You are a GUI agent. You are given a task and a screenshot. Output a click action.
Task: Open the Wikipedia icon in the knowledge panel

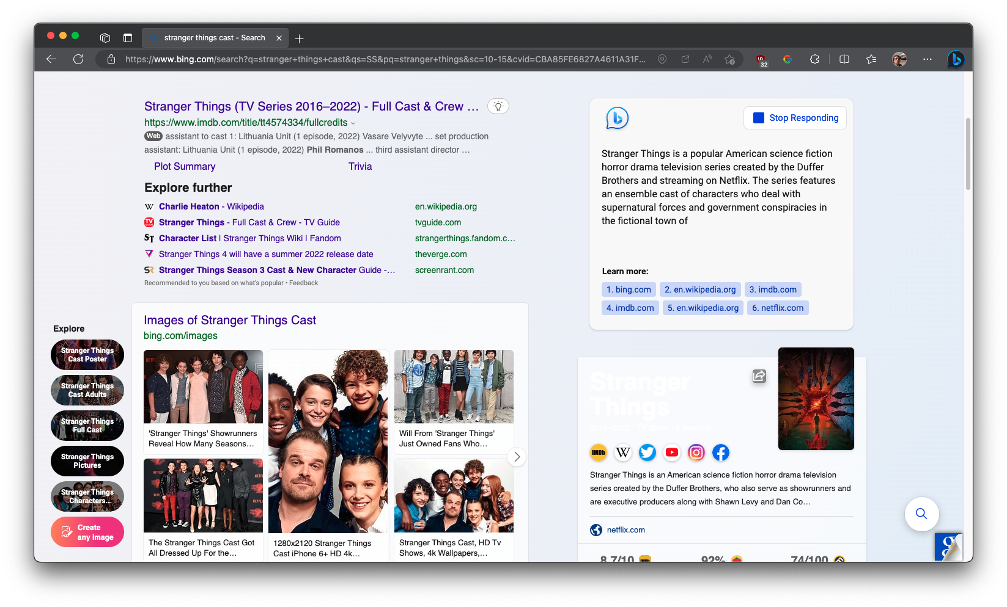[x=623, y=453]
